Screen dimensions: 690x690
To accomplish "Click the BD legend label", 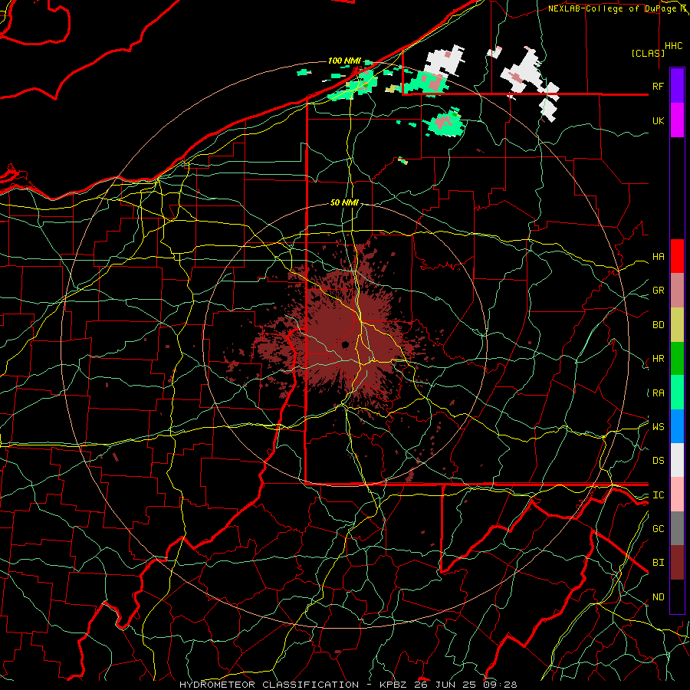I will click(x=658, y=325).
